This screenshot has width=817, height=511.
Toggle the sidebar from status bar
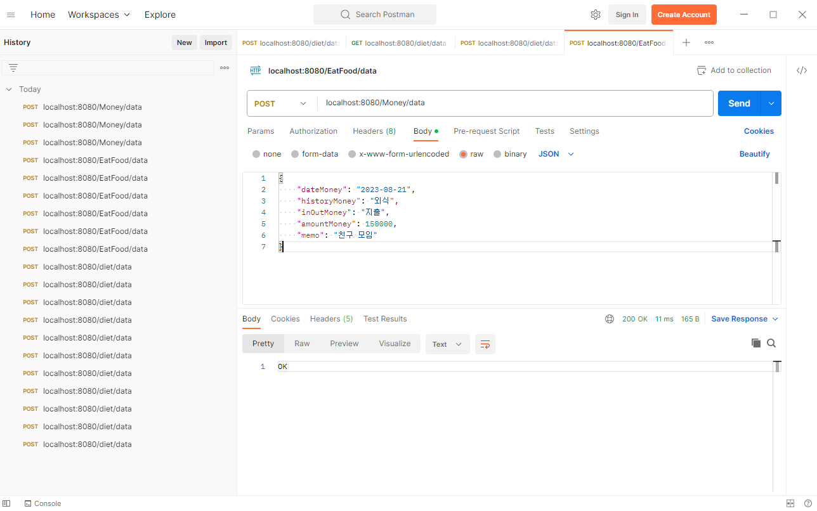click(7, 503)
